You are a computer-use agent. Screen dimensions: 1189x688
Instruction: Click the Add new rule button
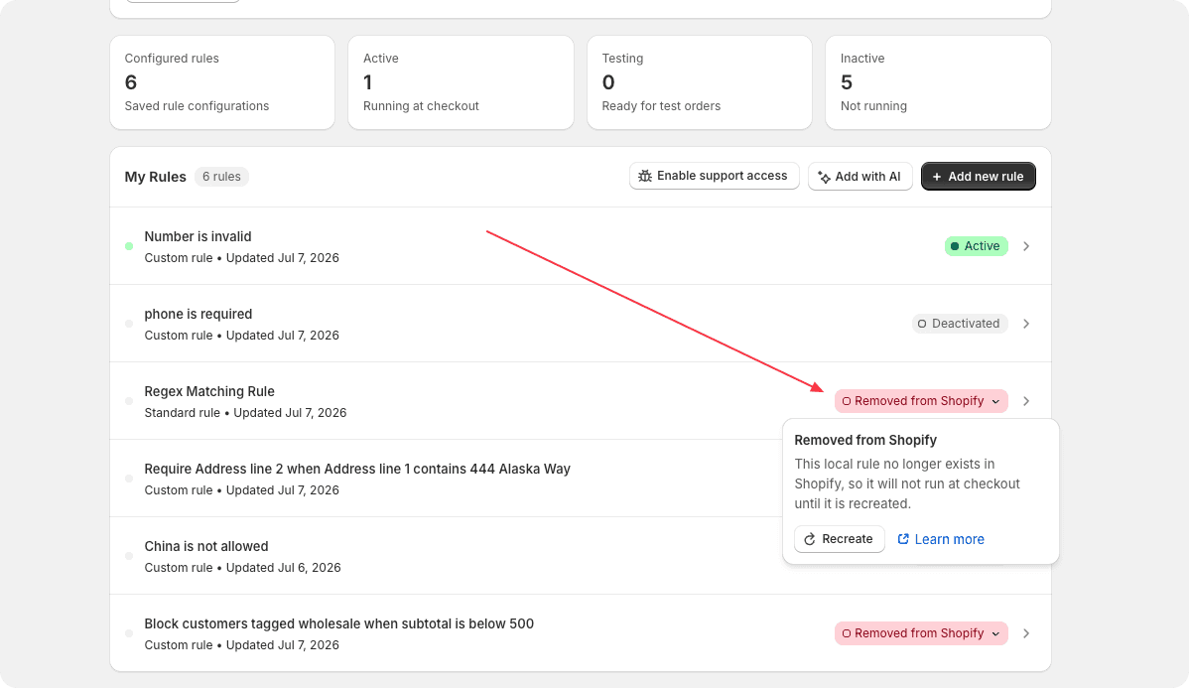pyautogui.click(x=979, y=177)
